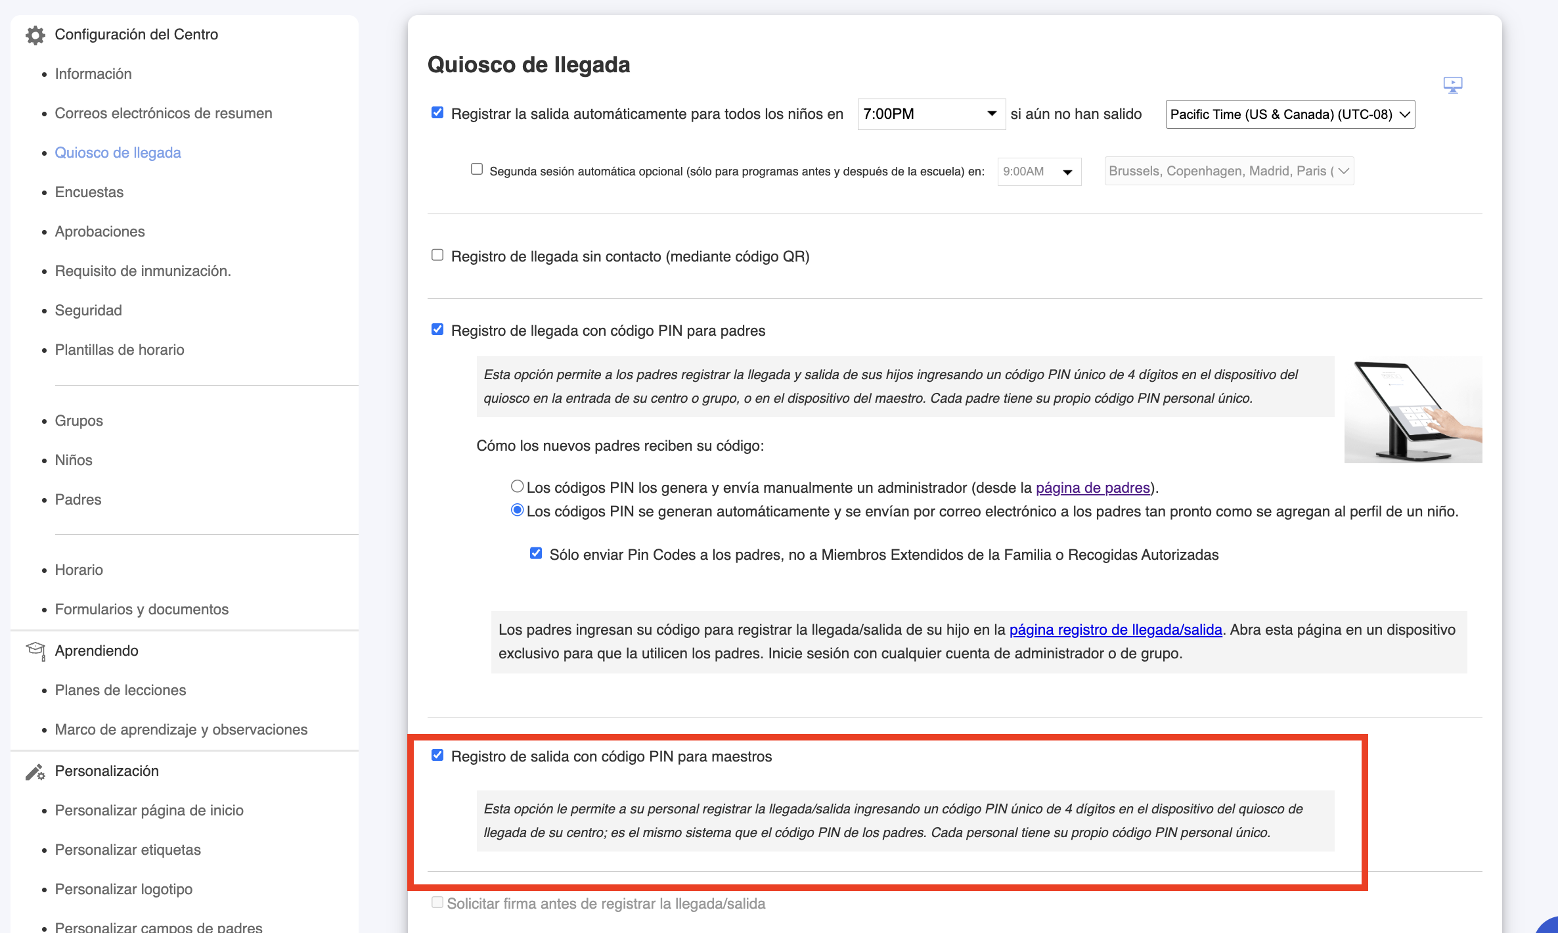Expand the Brussels, Copenhagen timezone dropdown
This screenshot has height=933, width=1558.
[1228, 171]
